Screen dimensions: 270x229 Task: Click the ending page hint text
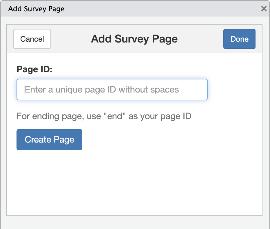point(104,117)
